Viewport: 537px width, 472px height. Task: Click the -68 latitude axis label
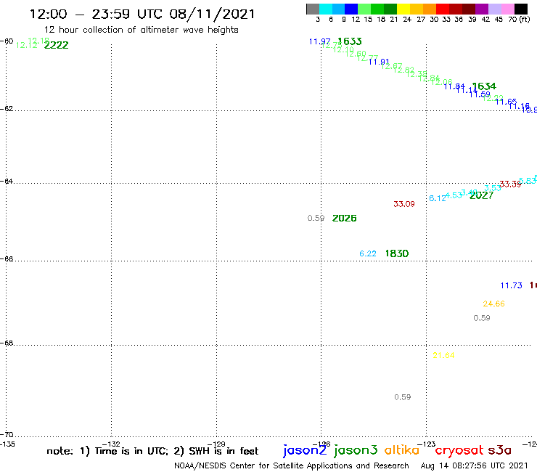7,343
